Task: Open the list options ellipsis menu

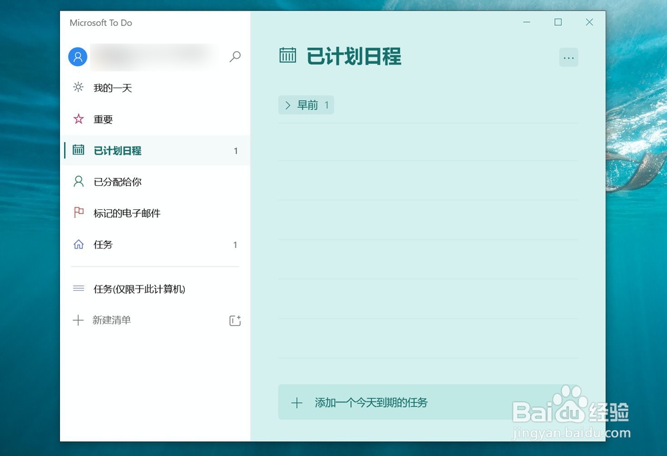Action: (x=568, y=57)
